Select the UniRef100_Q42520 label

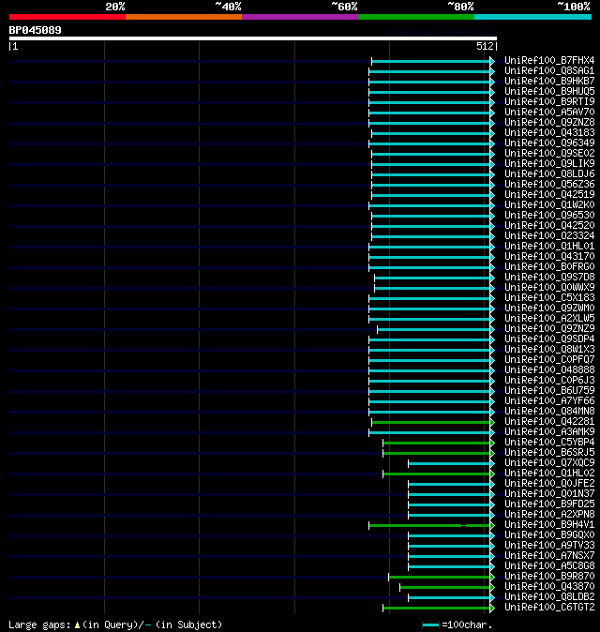(x=549, y=226)
